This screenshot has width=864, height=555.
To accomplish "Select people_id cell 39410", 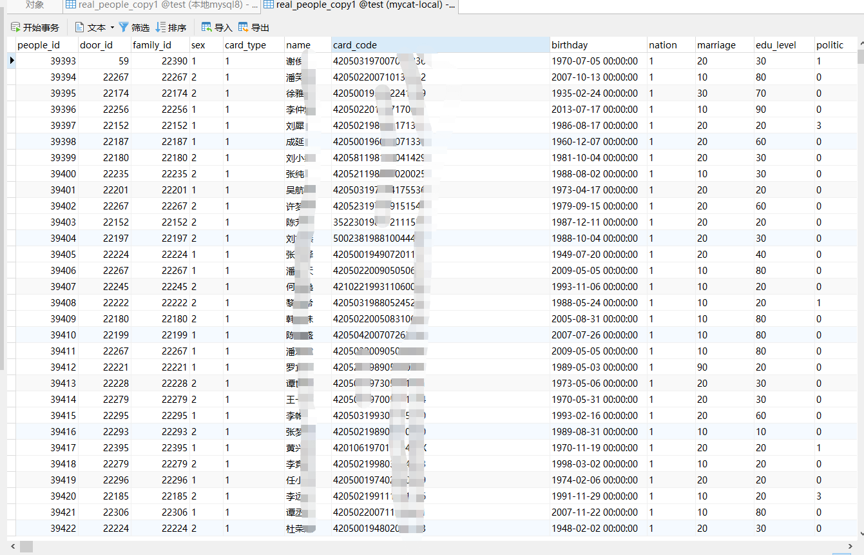I will (46, 335).
